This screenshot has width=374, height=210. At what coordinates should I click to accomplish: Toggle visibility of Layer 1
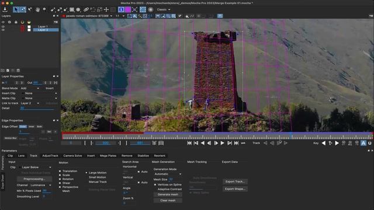3,27
